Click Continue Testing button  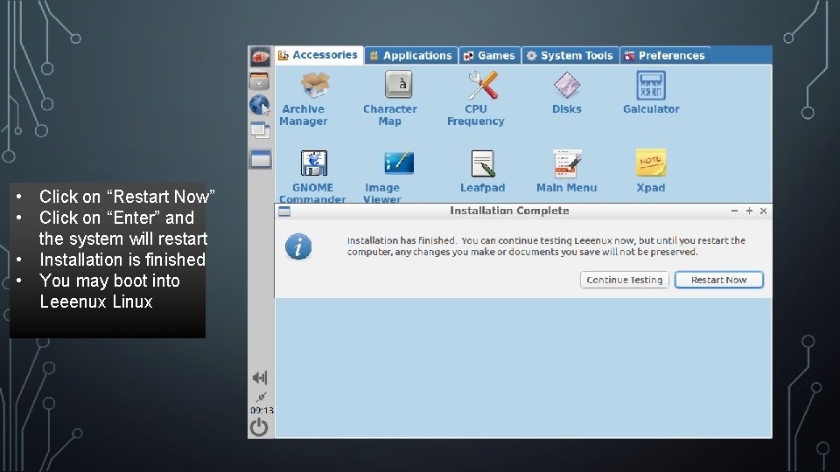(x=624, y=280)
